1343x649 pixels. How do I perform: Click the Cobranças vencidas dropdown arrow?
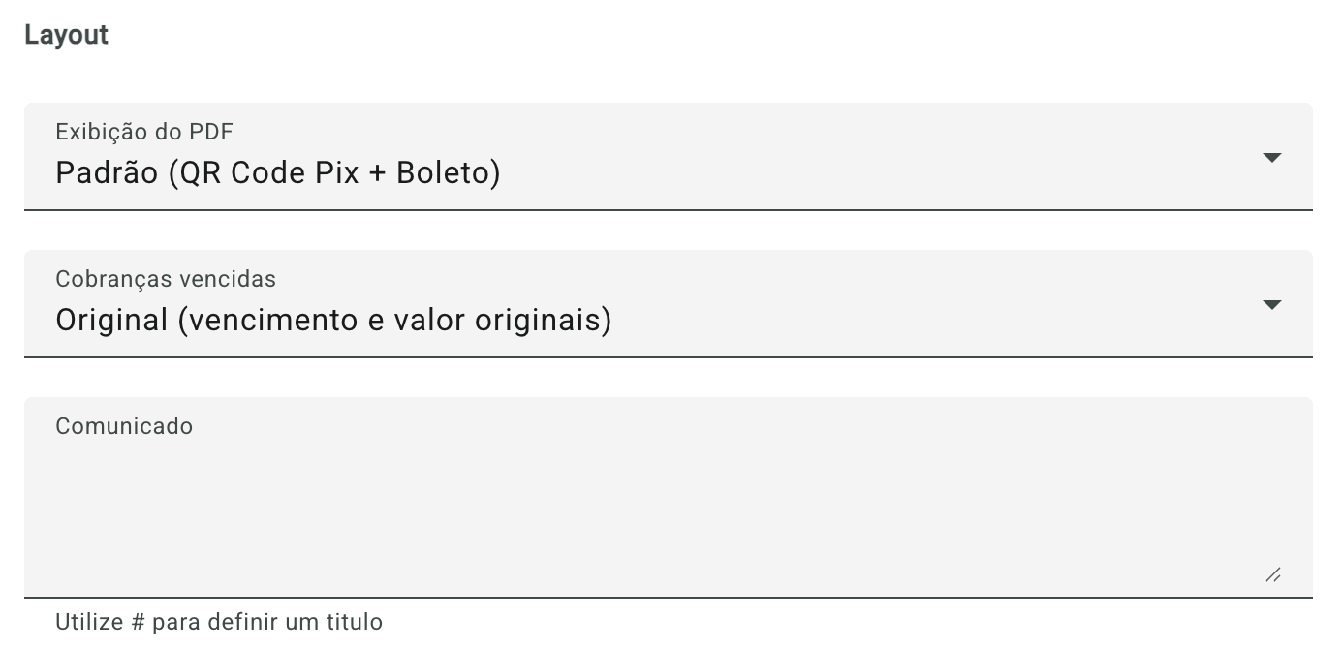(1272, 305)
